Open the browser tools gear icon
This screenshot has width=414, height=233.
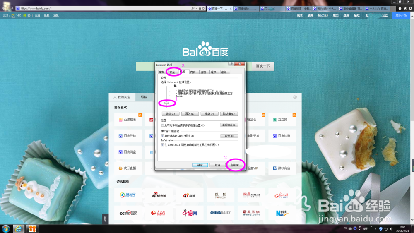410,8
